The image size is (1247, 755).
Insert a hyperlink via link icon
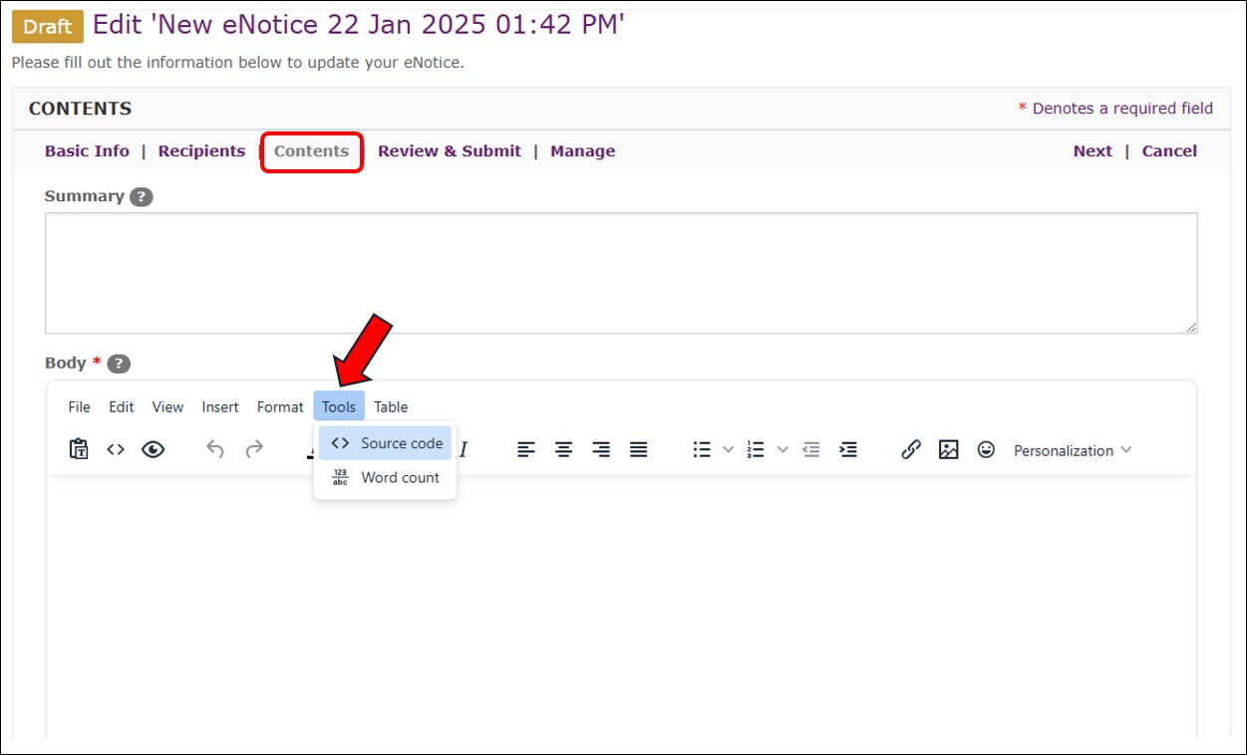(x=911, y=450)
